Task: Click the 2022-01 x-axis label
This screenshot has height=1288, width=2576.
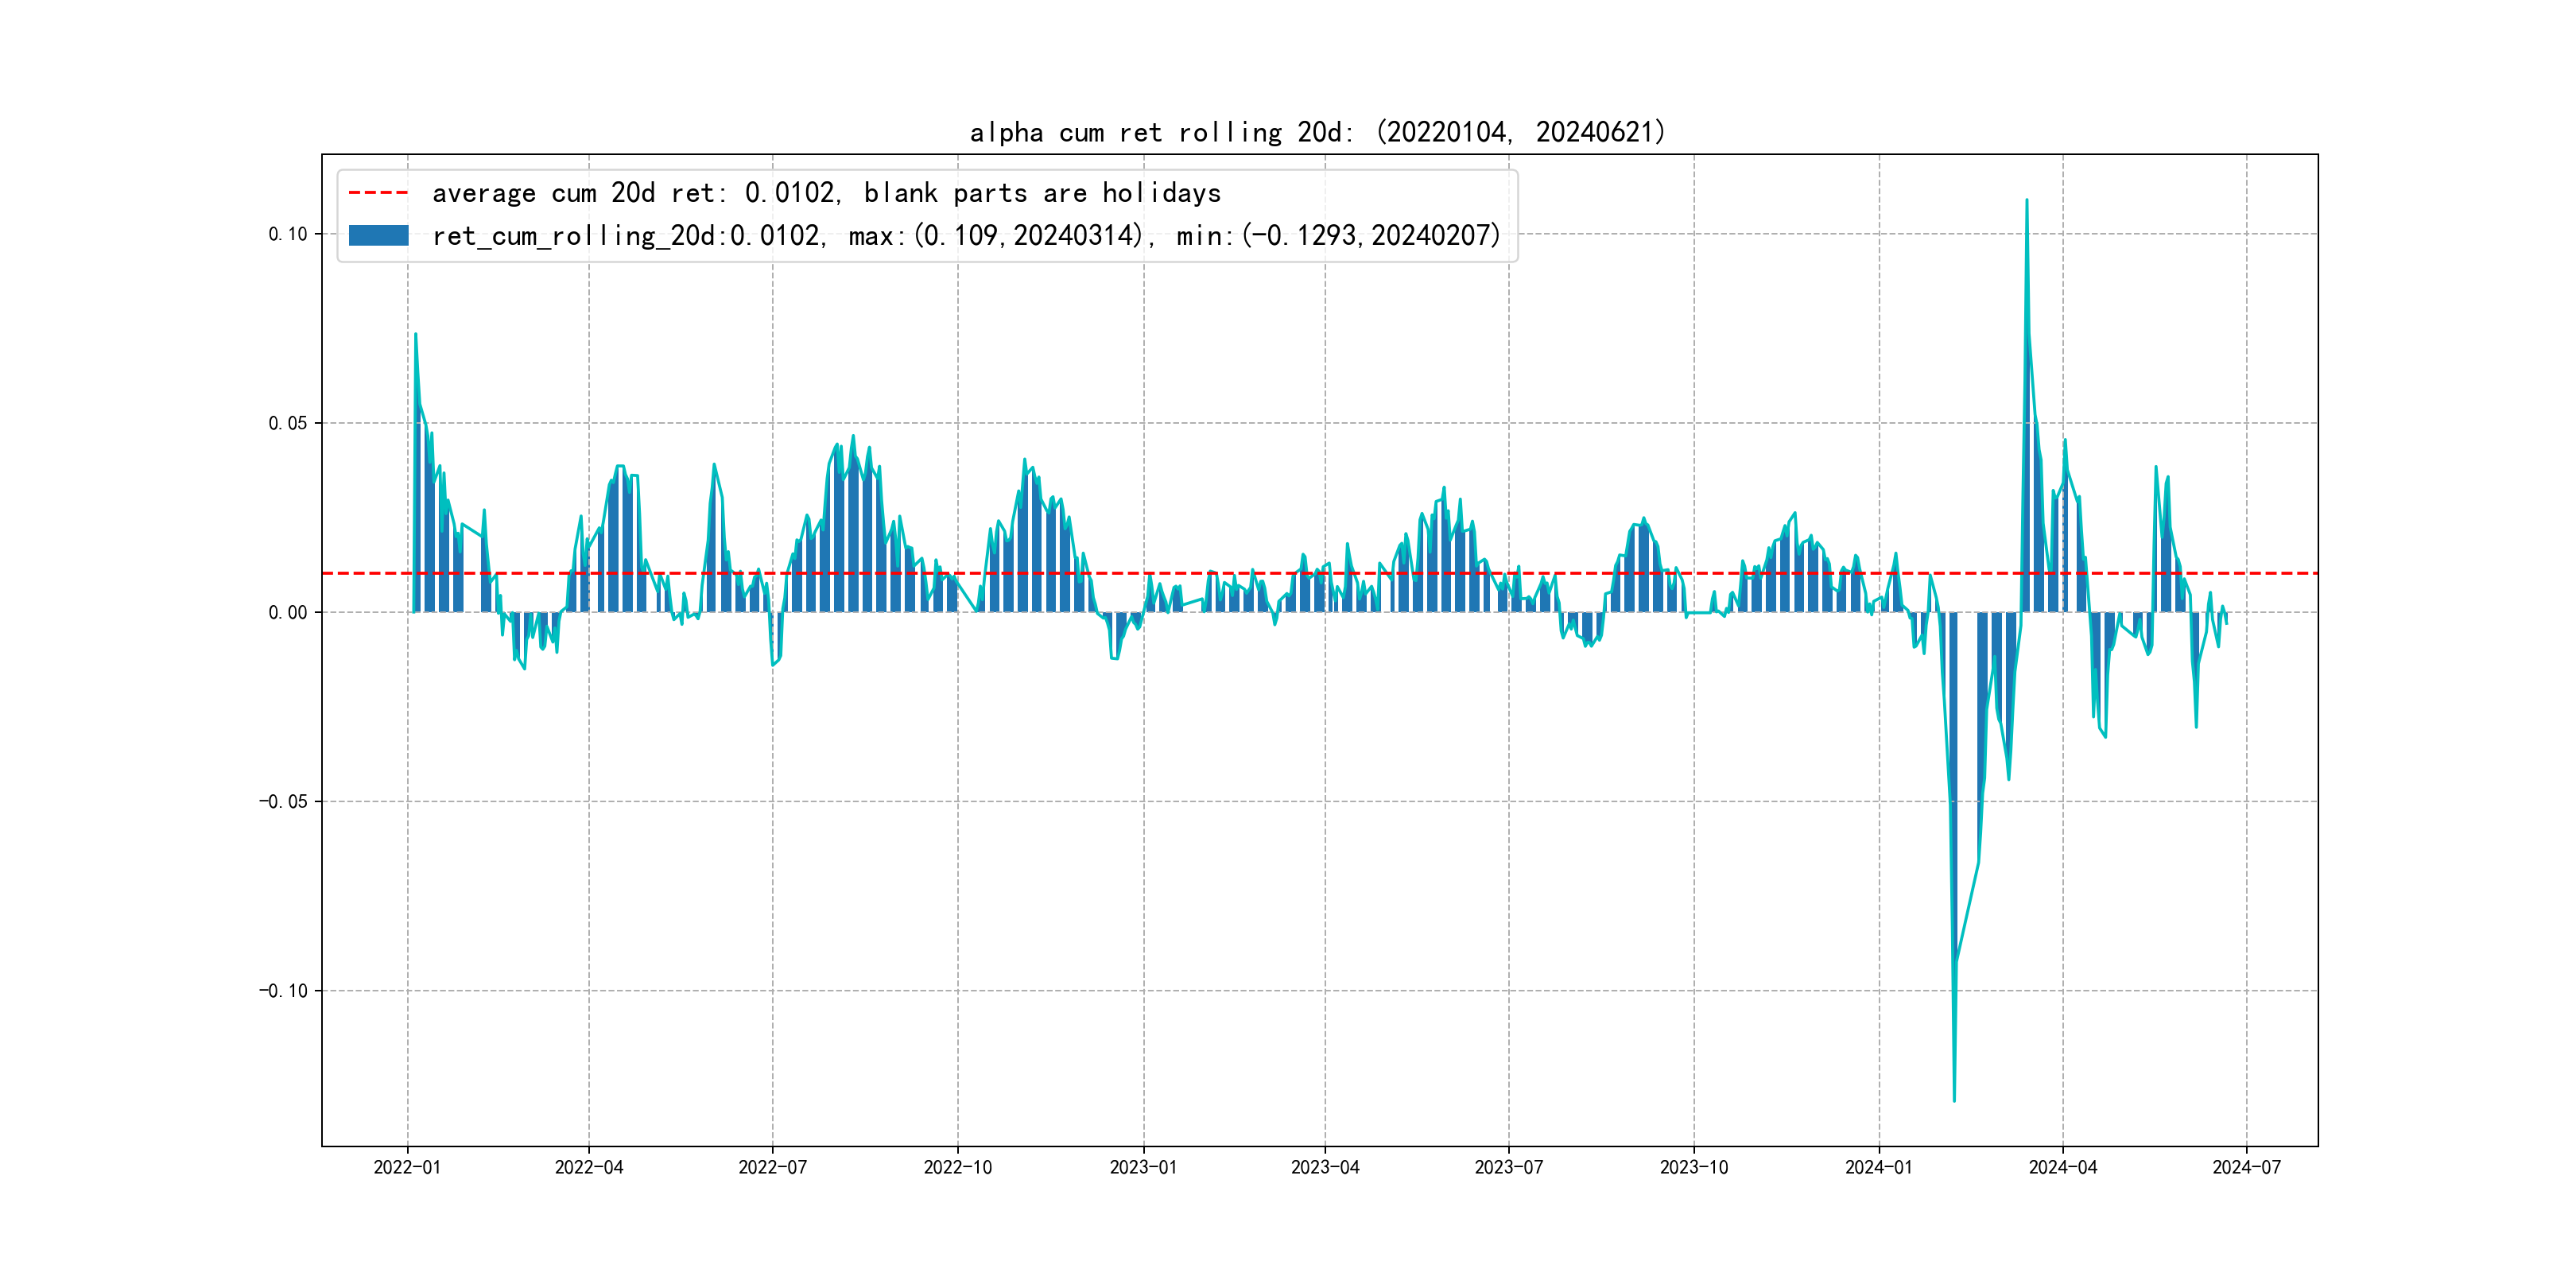Action: [x=407, y=1167]
